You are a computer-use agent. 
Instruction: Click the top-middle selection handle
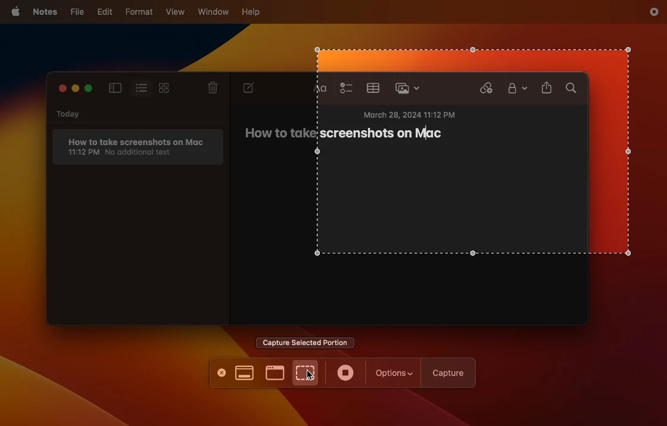pos(473,50)
